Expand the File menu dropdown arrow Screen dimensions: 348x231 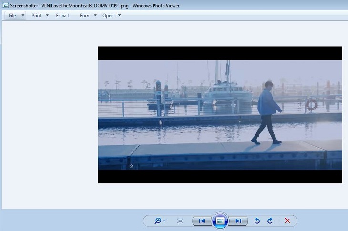click(23, 15)
